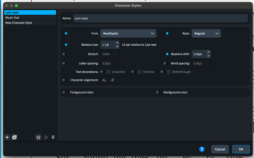Enable the Letter spacing override switch

tap(65, 63)
